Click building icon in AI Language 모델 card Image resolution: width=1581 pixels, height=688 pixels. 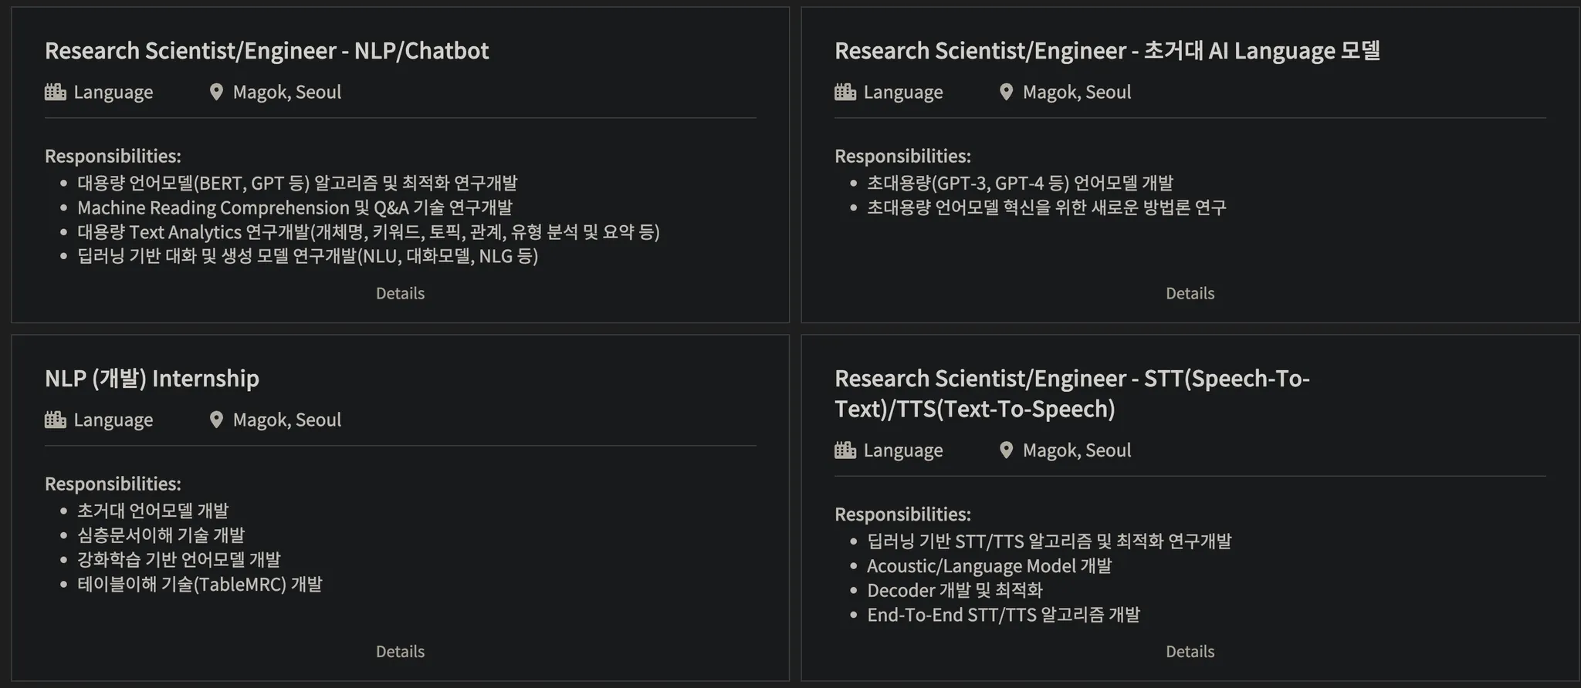pyautogui.click(x=845, y=92)
